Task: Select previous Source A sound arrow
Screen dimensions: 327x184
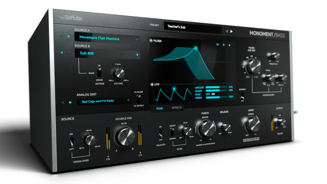Action: pyautogui.click(x=61, y=36)
